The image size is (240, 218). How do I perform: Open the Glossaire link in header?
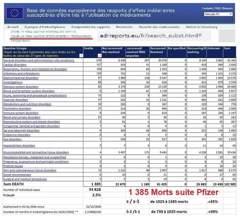point(227,8)
